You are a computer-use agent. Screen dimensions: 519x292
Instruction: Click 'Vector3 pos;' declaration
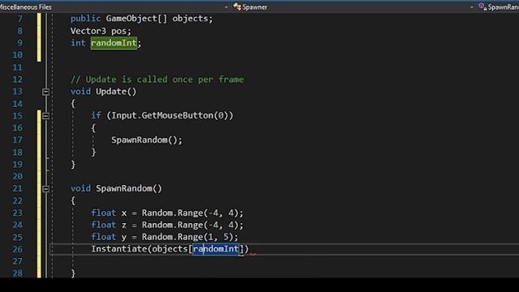click(101, 31)
